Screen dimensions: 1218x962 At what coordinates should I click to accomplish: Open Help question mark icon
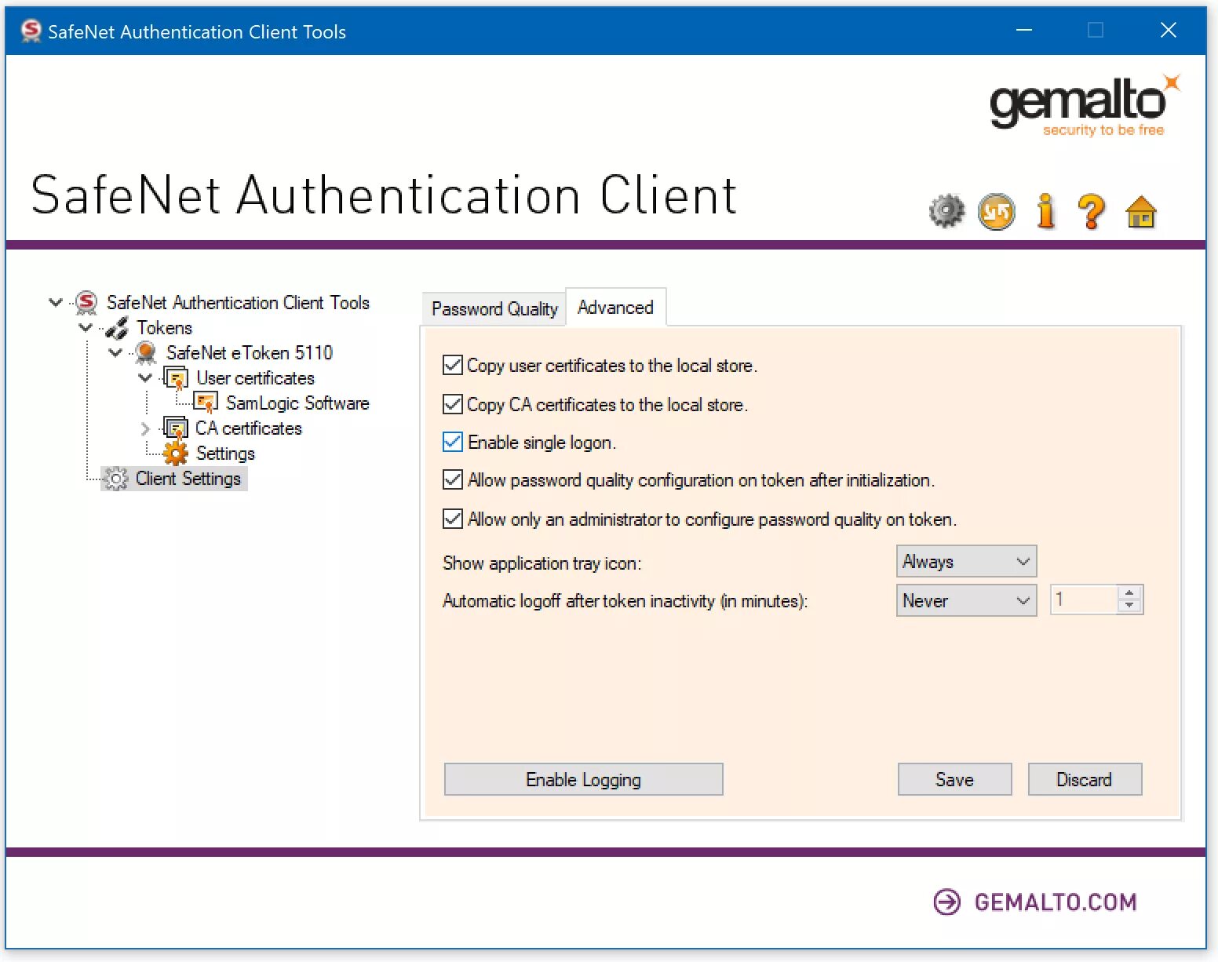click(1091, 211)
